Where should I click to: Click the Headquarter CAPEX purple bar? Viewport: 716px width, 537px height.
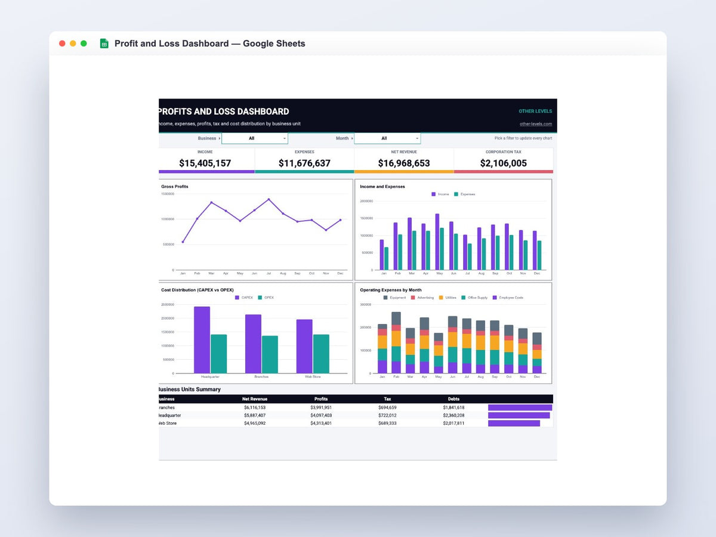click(202, 340)
